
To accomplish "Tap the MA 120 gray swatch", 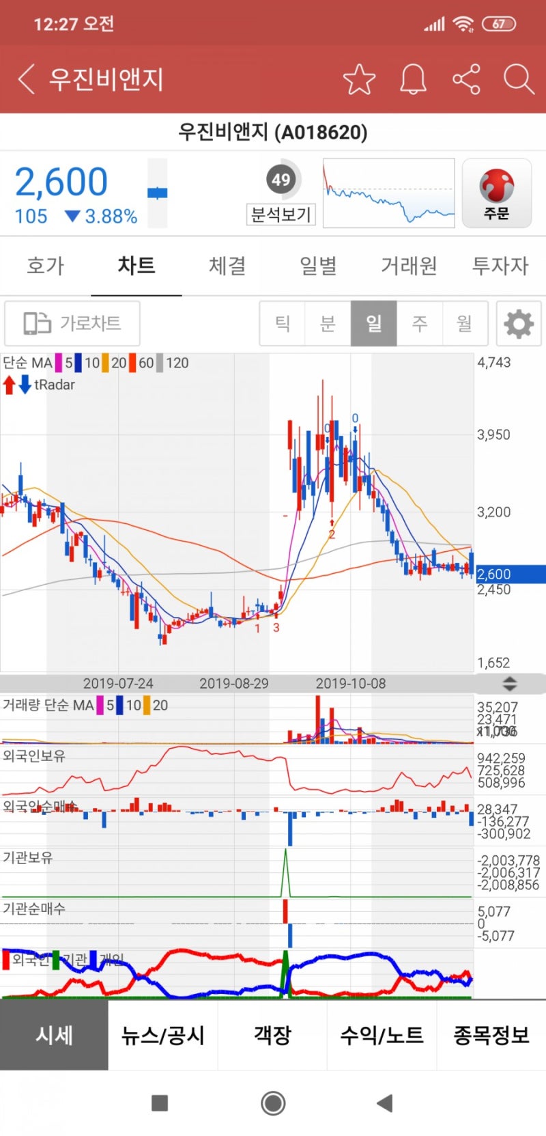I will pos(160,363).
